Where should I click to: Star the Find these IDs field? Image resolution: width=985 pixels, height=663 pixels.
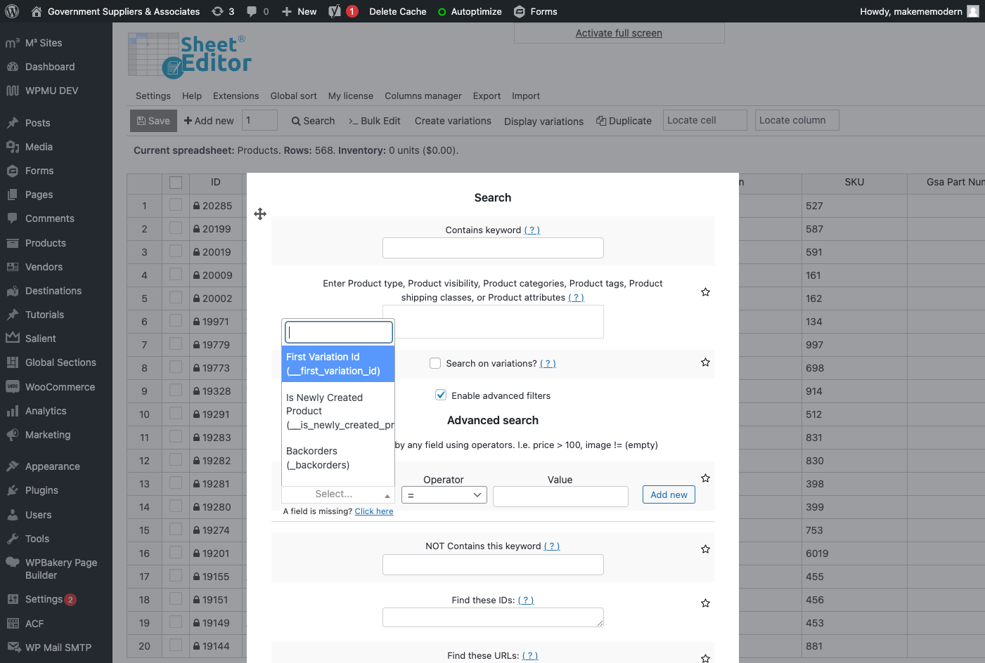coord(705,603)
